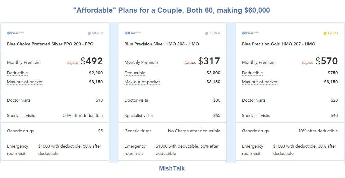The image size is (345, 178).
Task: Click Monthly Premium term on PPO 203 card
Action: (x=24, y=63)
